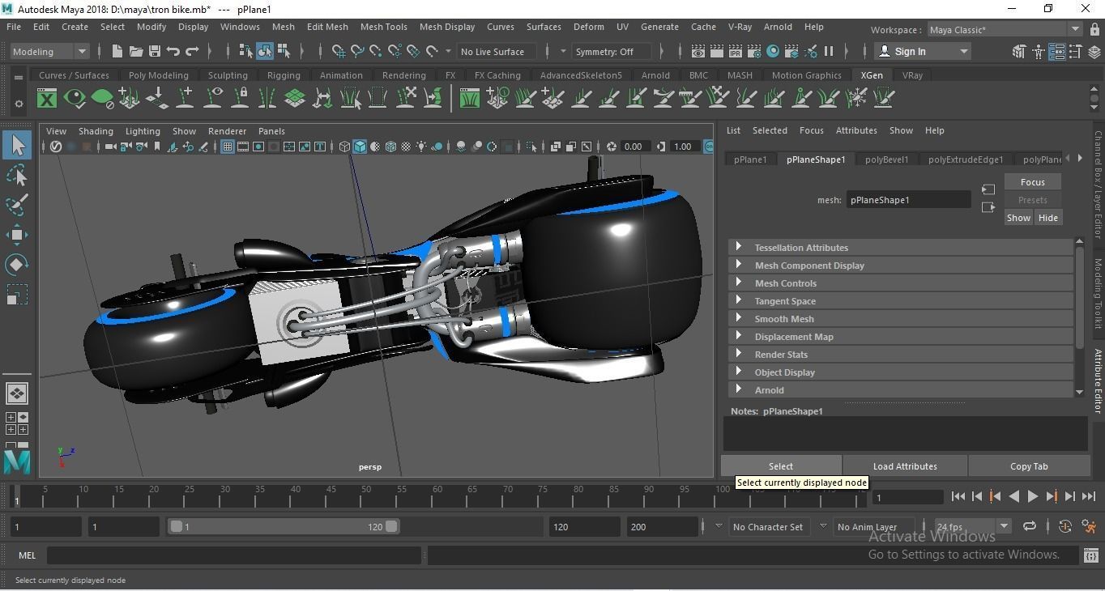This screenshot has height=591, width=1105.
Task: Click the mesh name input field
Action: (908, 200)
